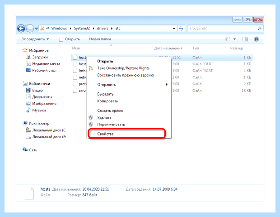280x217 pixels.
Task: Choose Восстановить прежнюю версию menu entry
Action: click(x=126, y=75)
